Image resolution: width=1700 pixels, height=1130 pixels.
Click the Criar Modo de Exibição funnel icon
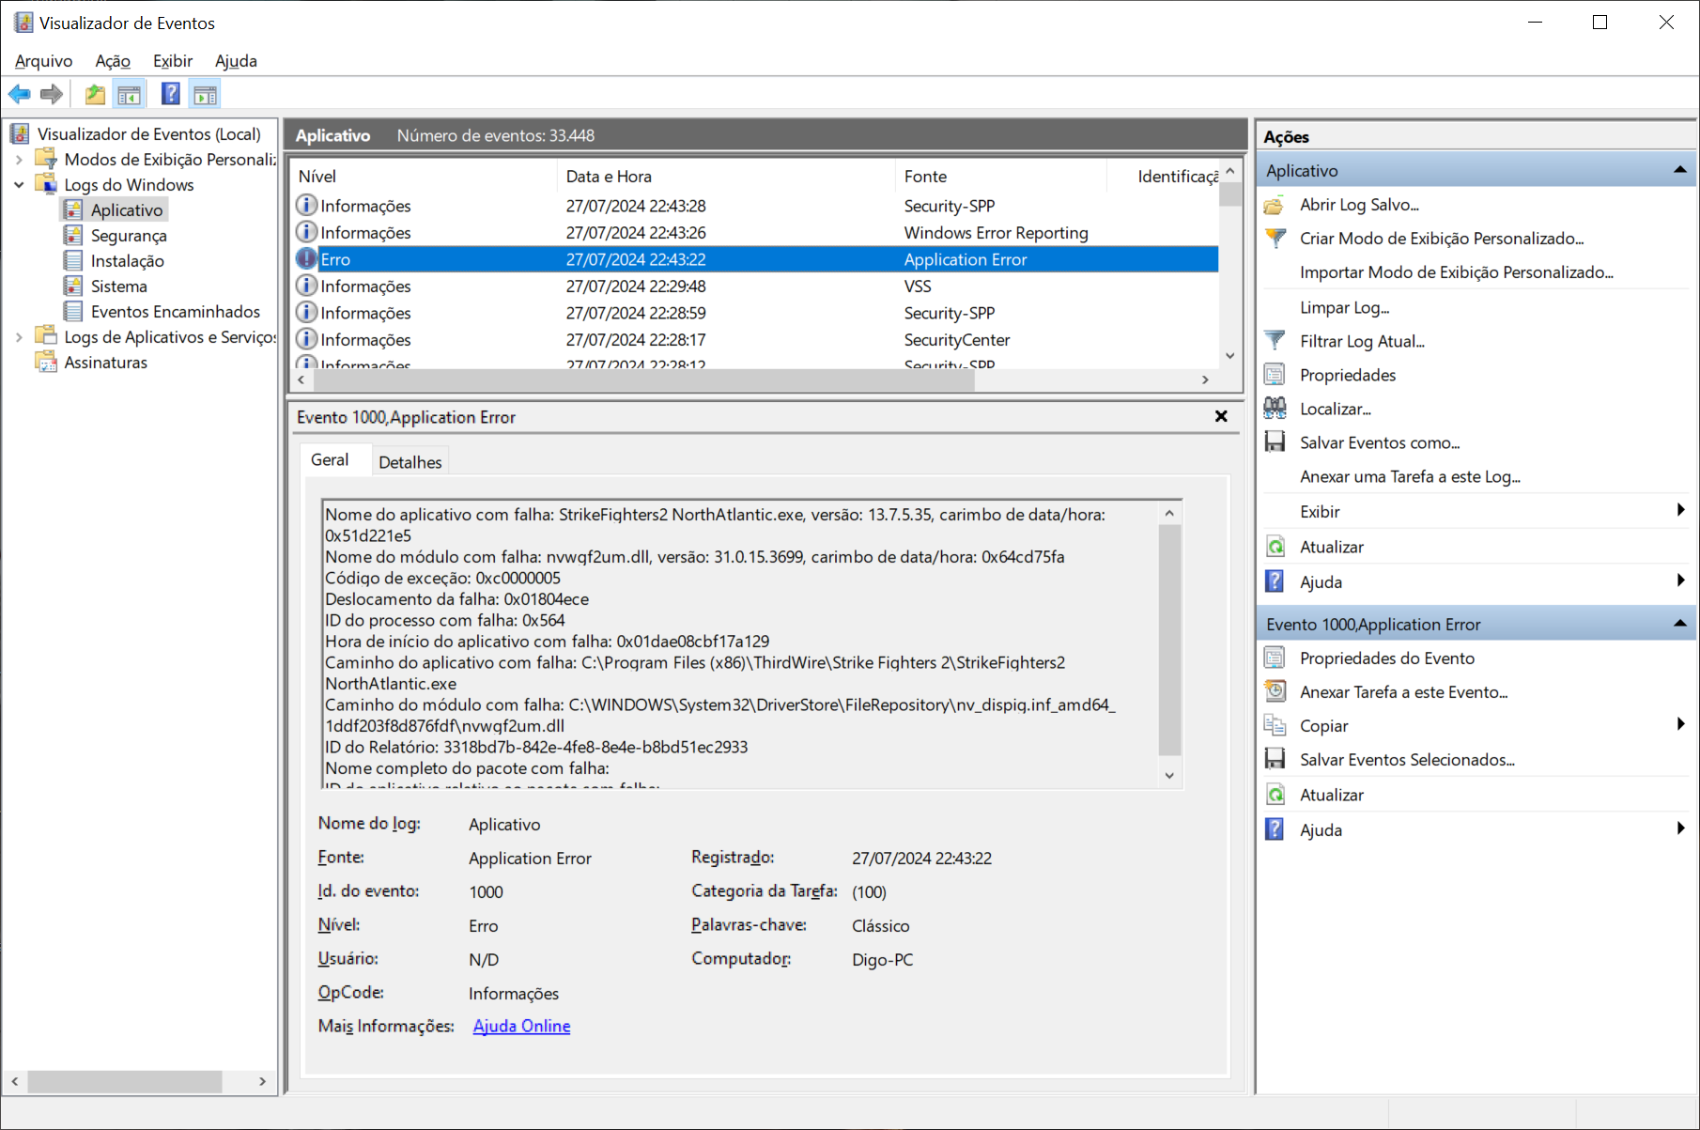tap(1275, 239)
